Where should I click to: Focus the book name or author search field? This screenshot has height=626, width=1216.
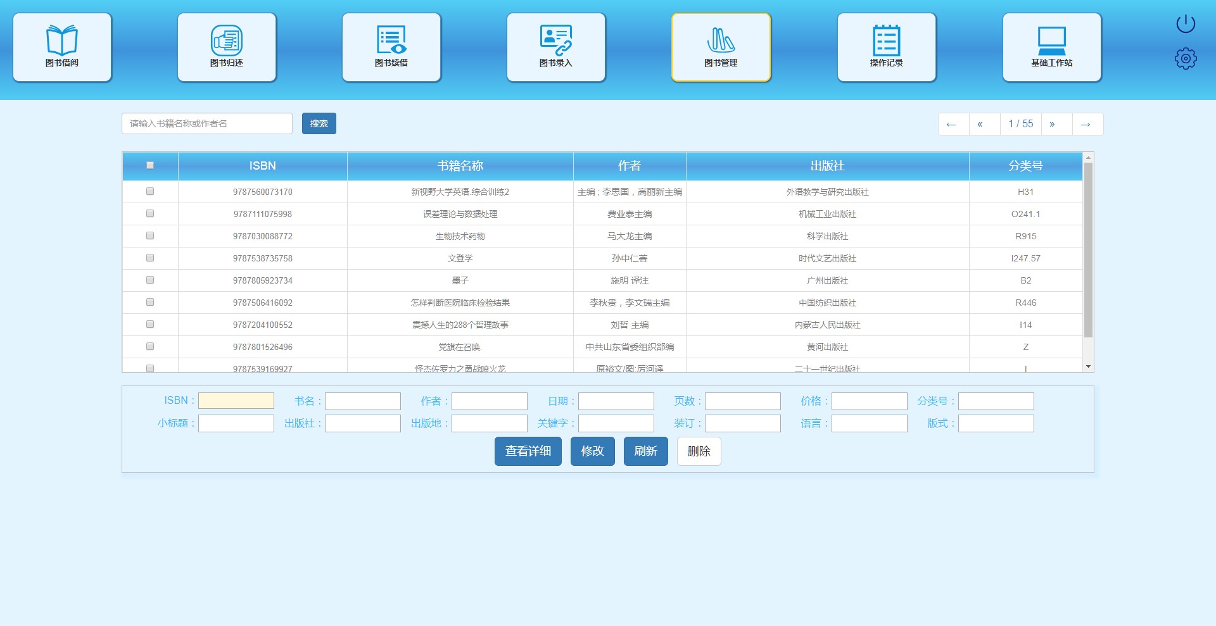tap(207, 123)
